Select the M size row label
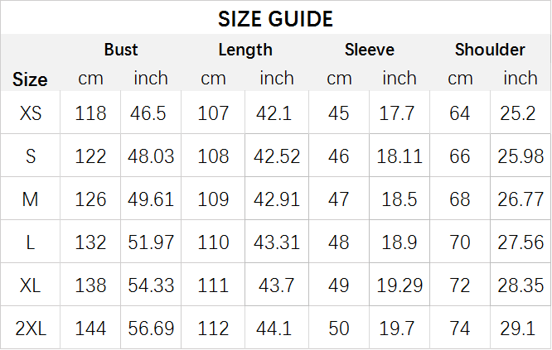This screenshot has width=552, height=350. 31,199
